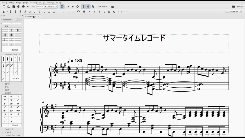The height and width of the screenshot is (138, 245).
Task: Click フィードバック link
Action: click(x=238, y=7)
